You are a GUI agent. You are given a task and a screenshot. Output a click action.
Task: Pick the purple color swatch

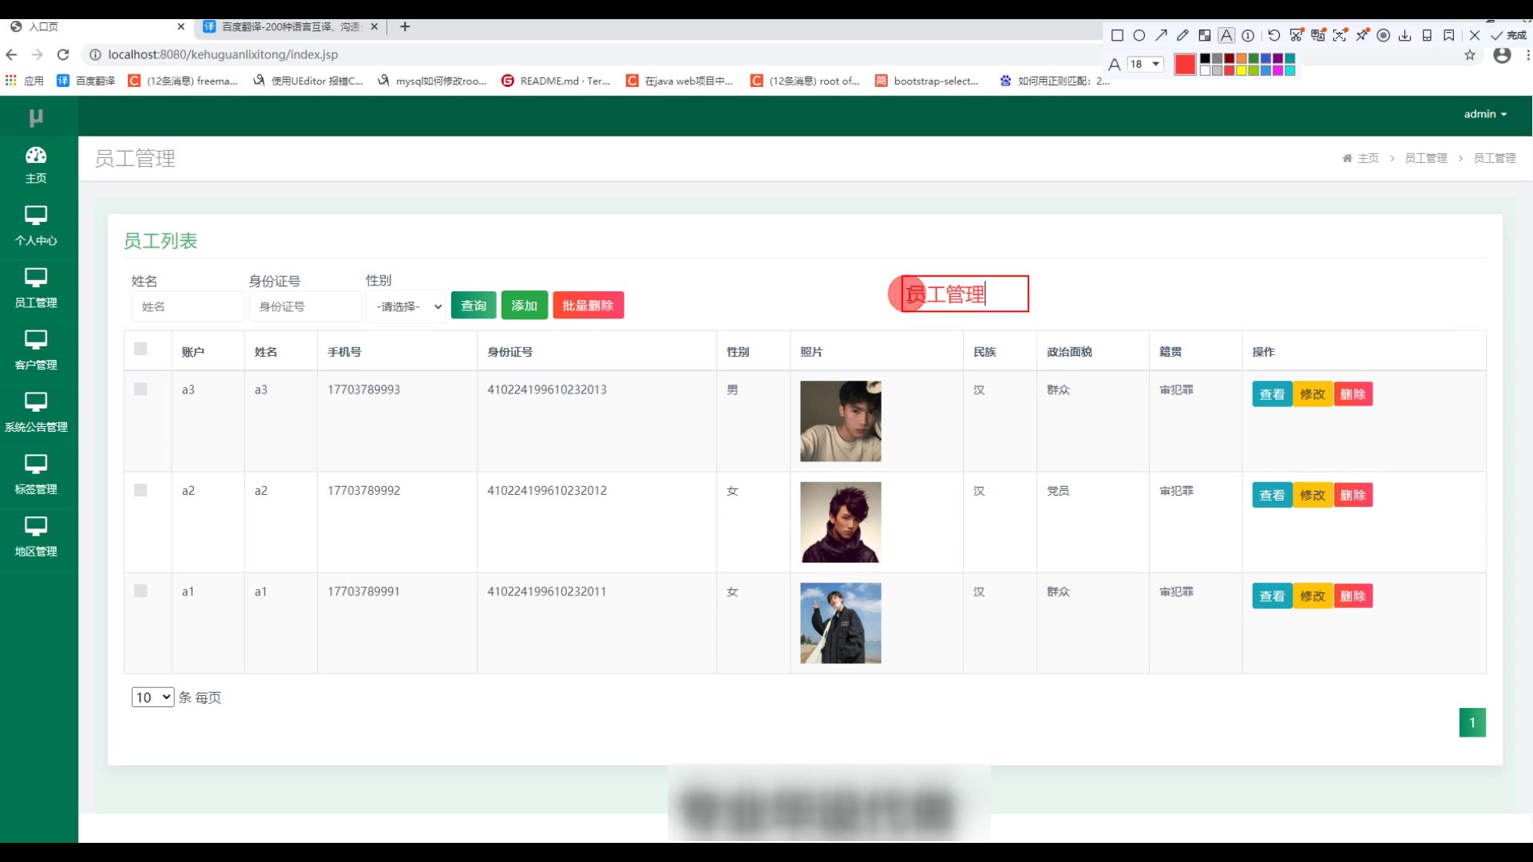click(x=1277, y=58)
